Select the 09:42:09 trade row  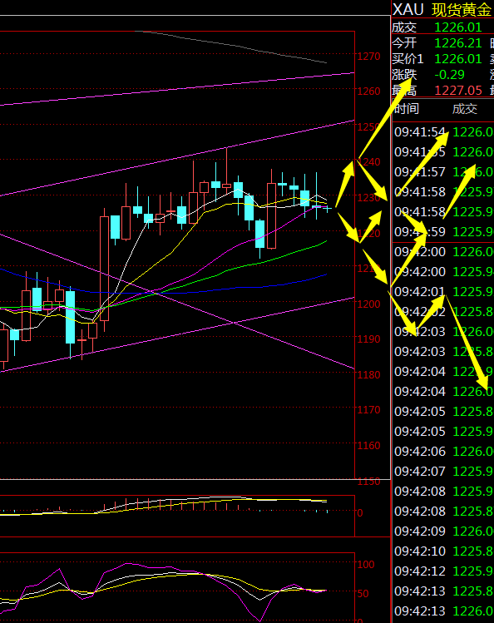click(x=443, y=532)
